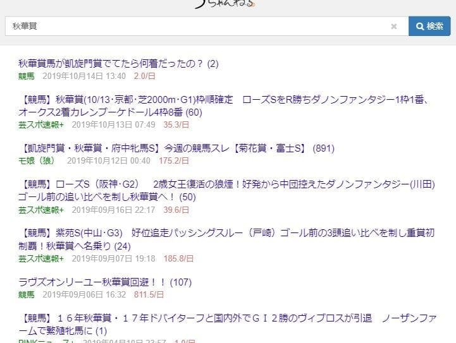Open 競馬 board under the 凱旋門賞 何着 thread
This screenshot has height=343, width=456.
(x=26, y=75)
